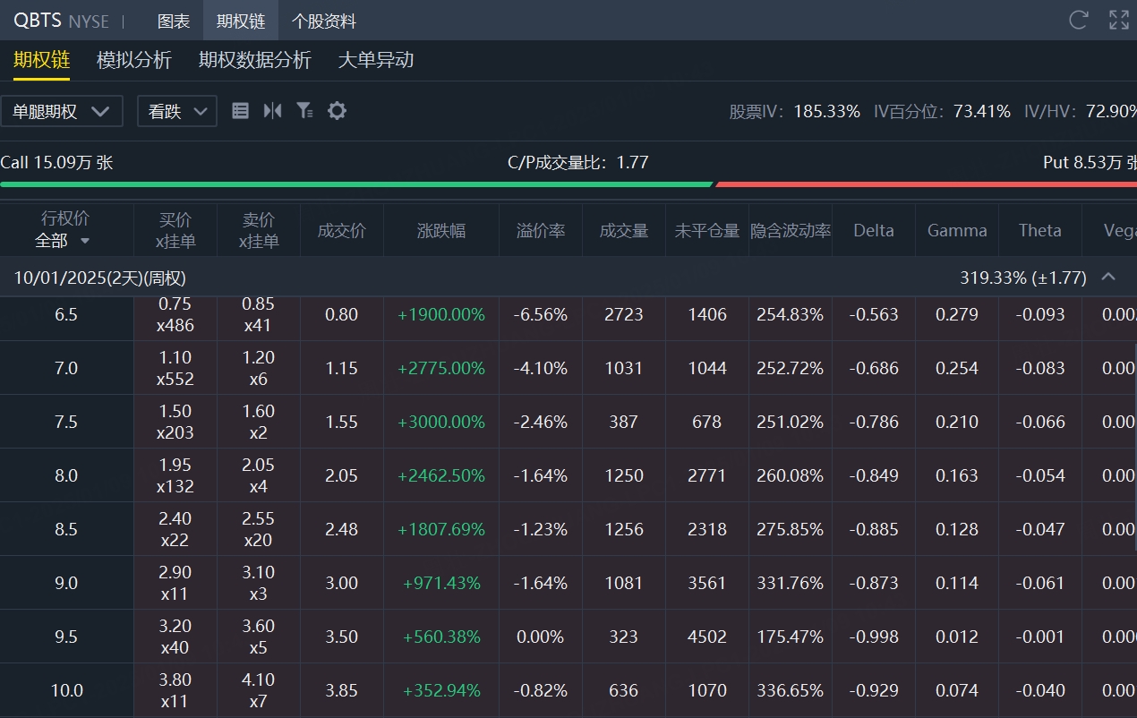Sort by 卖价 column header
1137x718 pixels.
[259, 230]
